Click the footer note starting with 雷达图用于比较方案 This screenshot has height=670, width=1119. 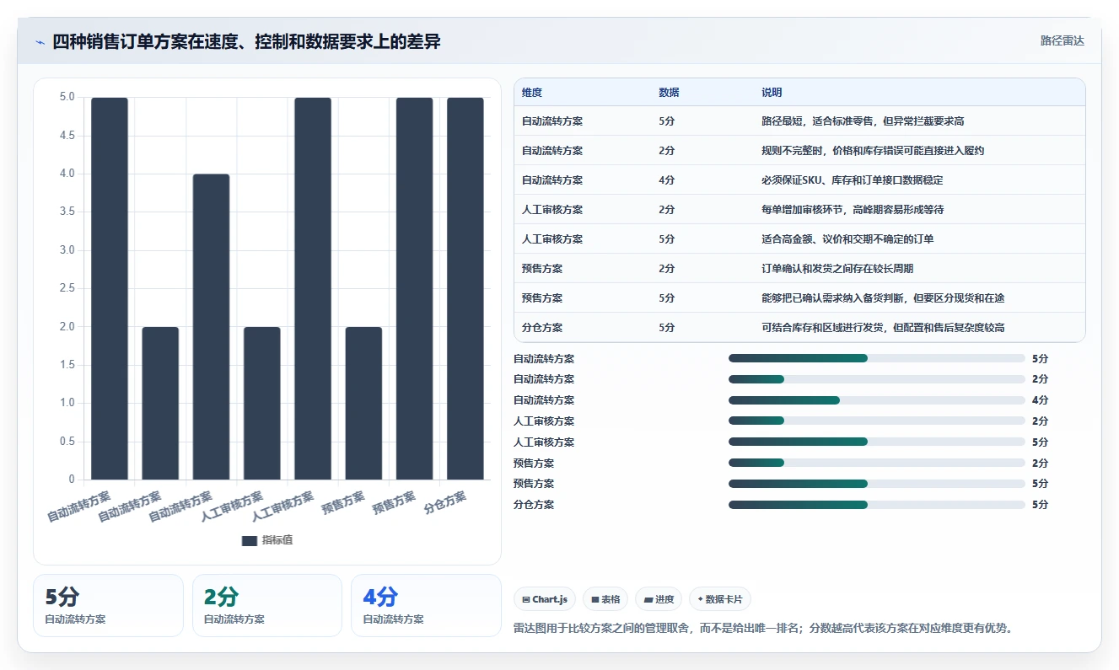(x=762, y=628)
